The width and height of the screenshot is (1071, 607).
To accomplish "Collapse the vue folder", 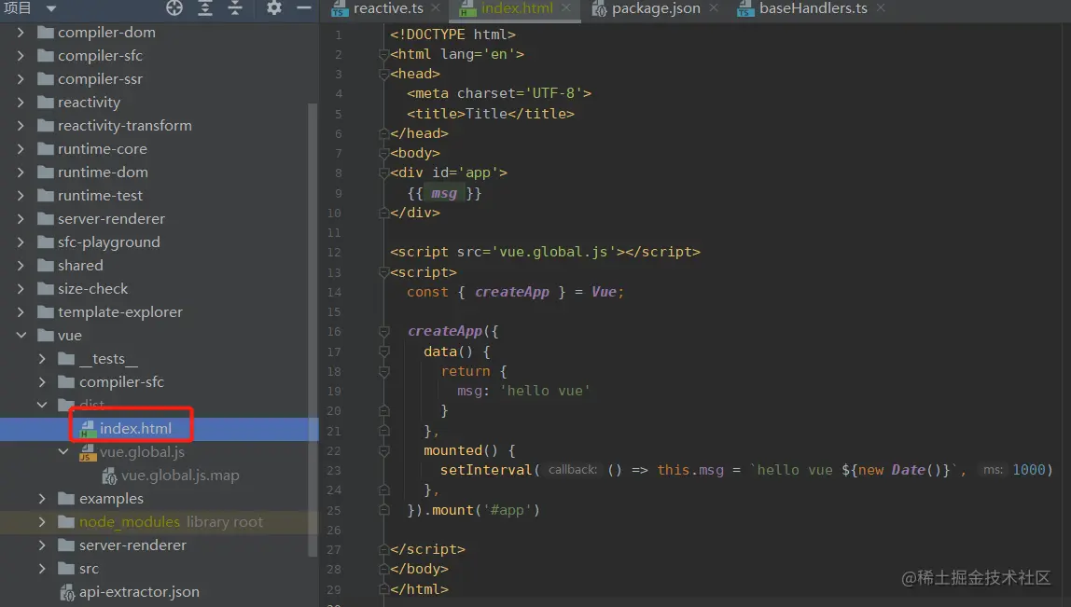I will tap(21, 335).
